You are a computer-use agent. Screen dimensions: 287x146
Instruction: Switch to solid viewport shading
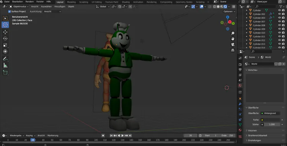[218, 6]
